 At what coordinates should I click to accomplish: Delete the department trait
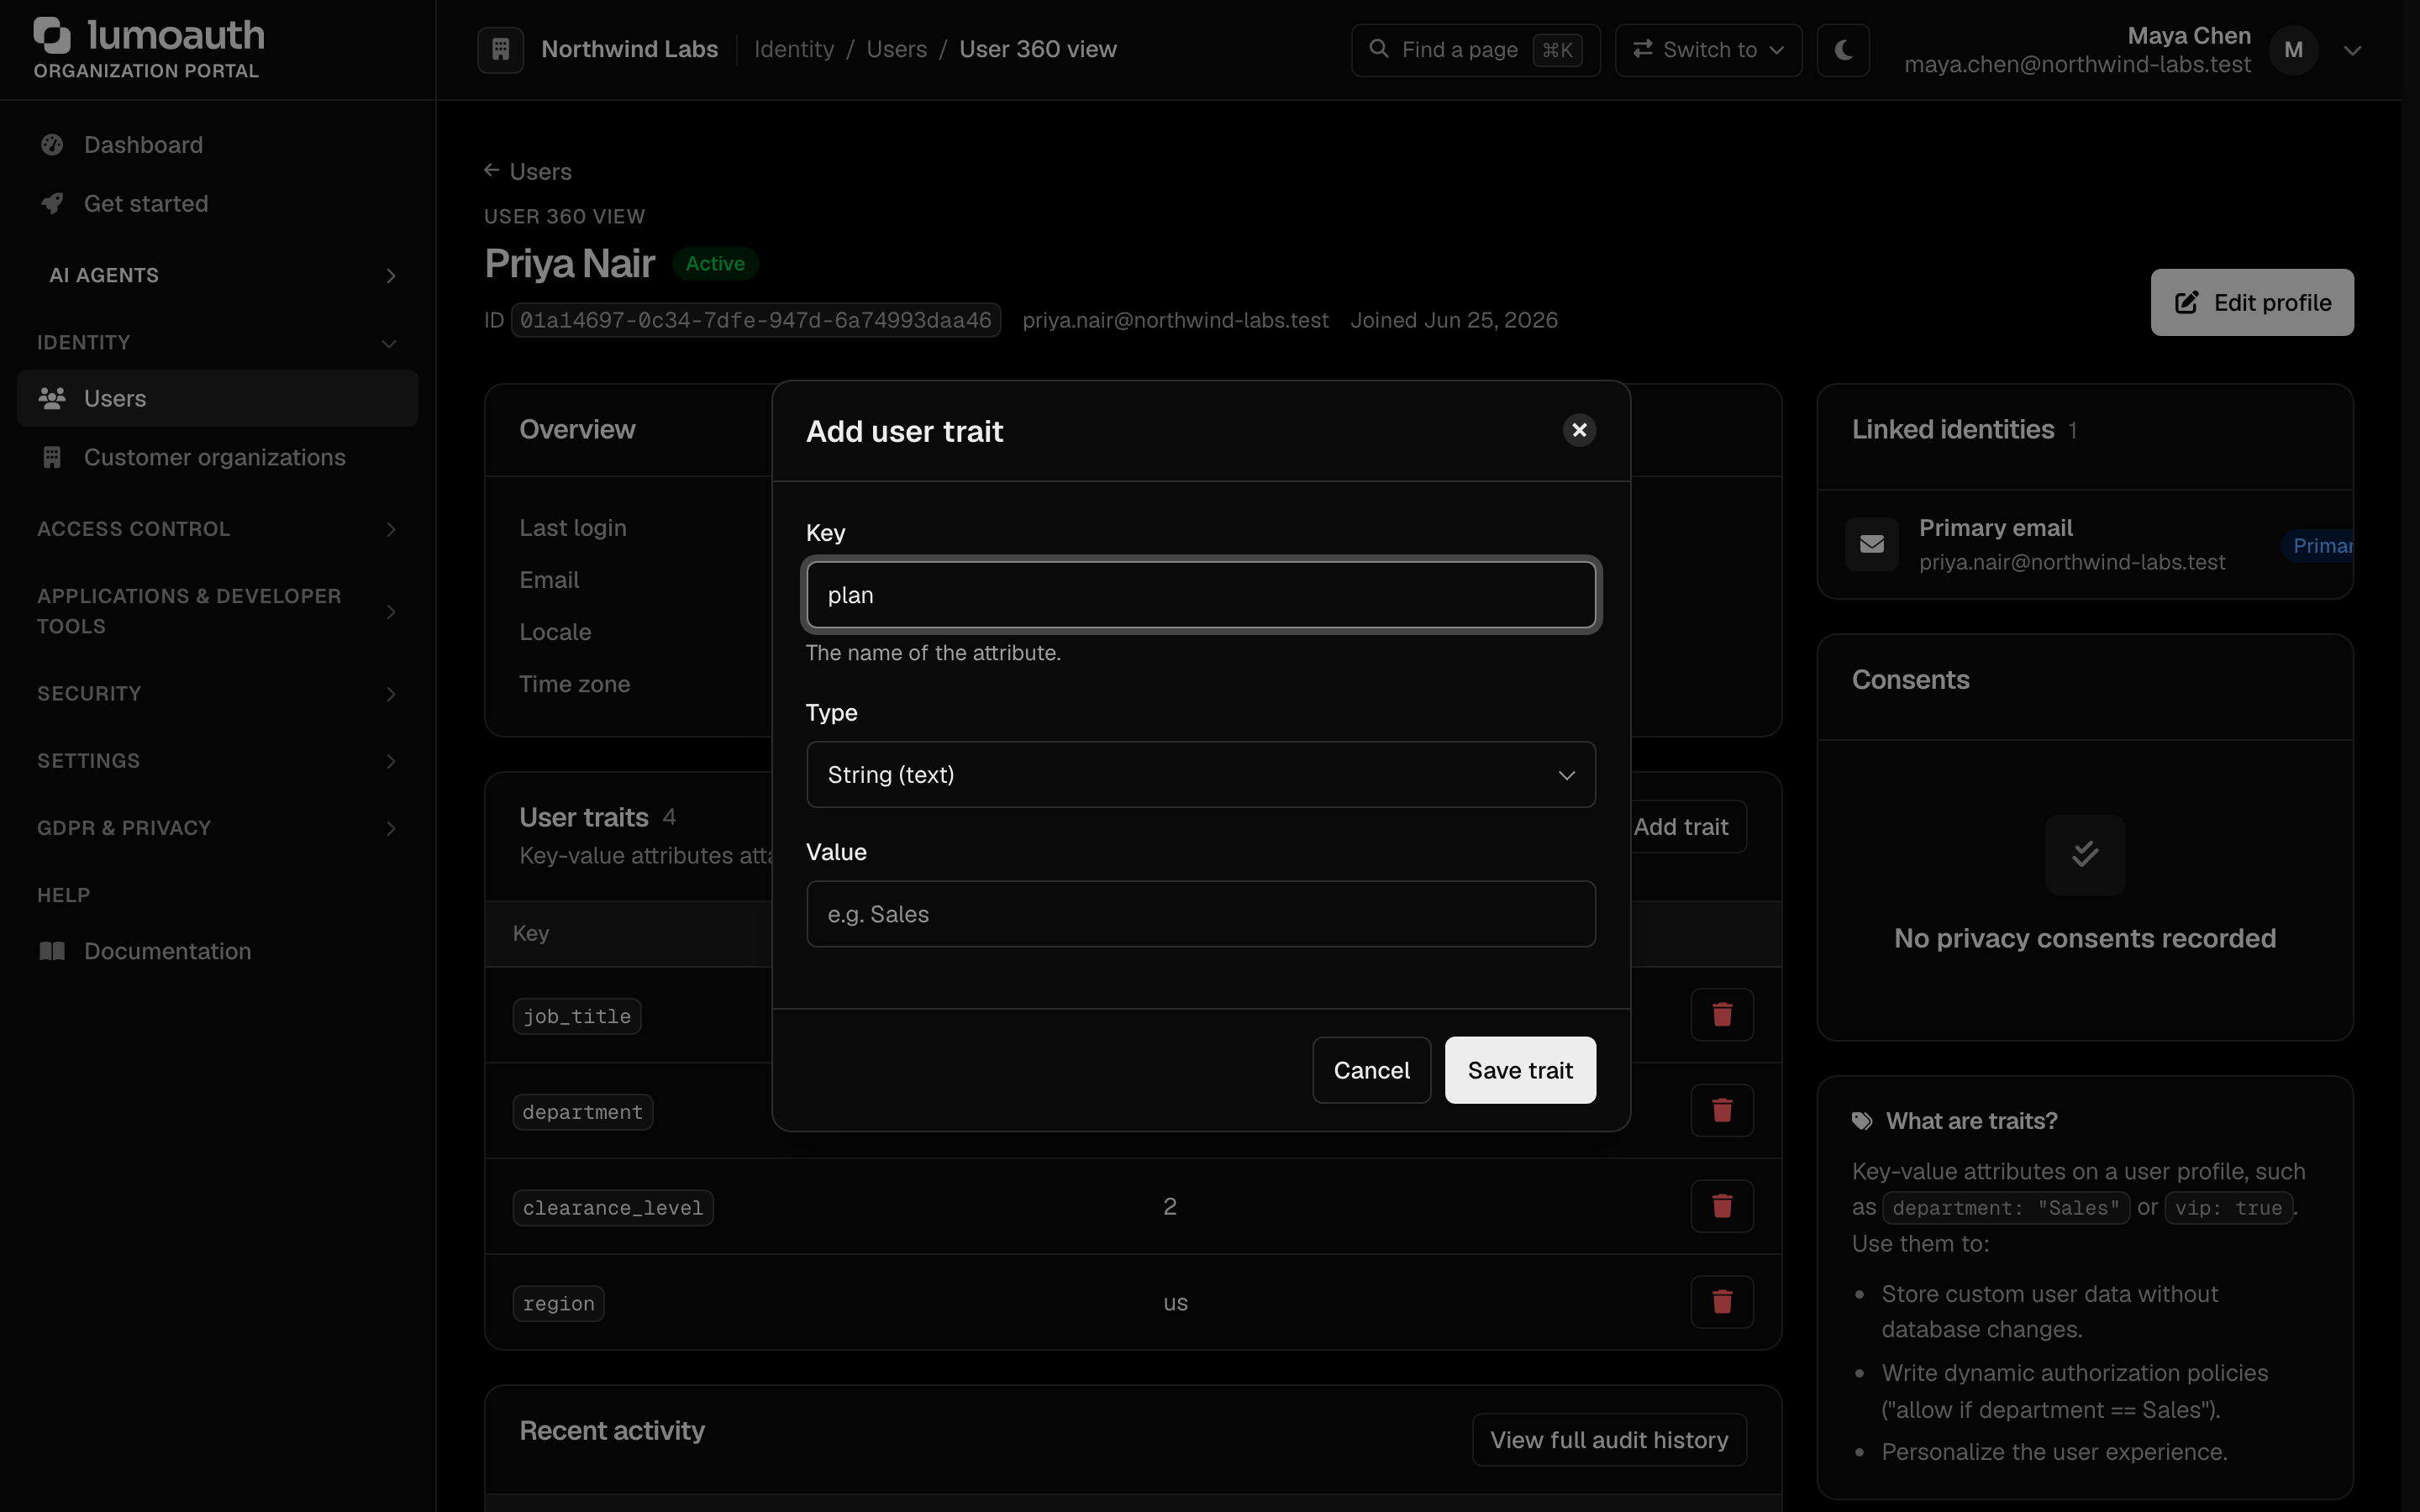1722,1111
